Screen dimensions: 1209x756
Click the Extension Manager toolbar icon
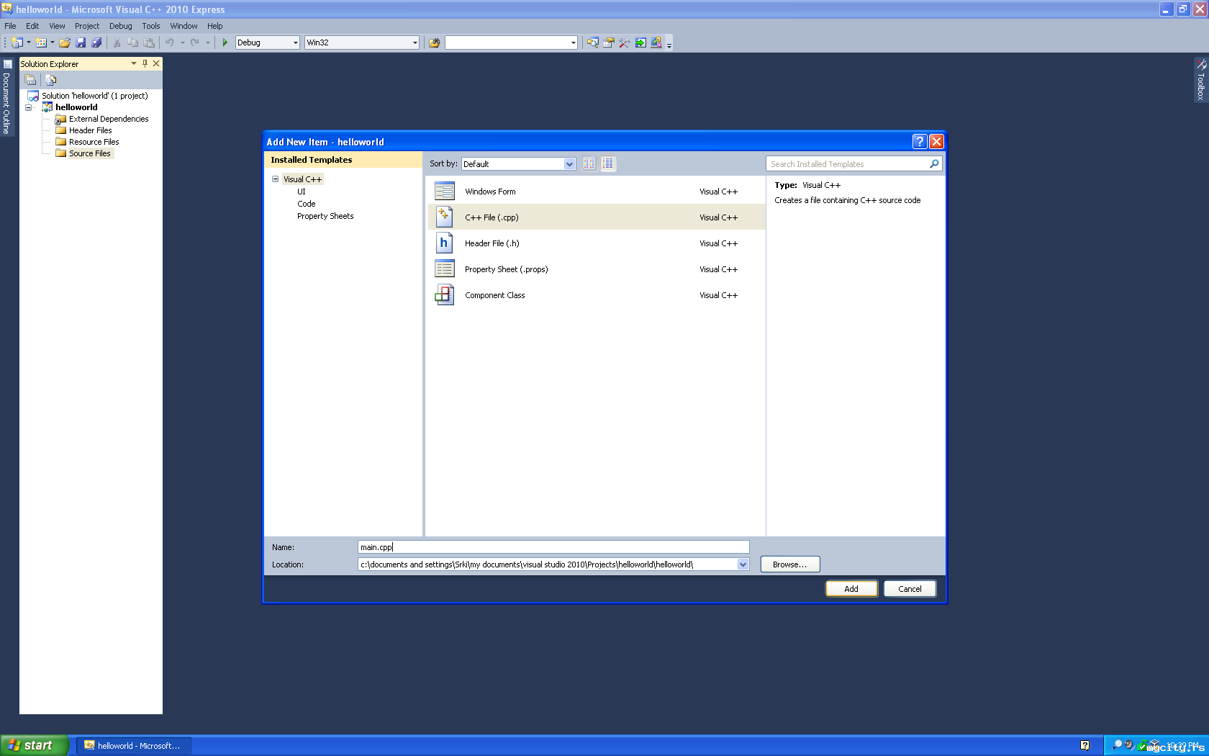click(656, 42)
